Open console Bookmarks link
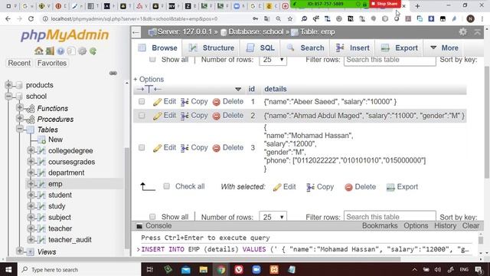Viewport: 490px width, 276px height. [x=380, y=225]
